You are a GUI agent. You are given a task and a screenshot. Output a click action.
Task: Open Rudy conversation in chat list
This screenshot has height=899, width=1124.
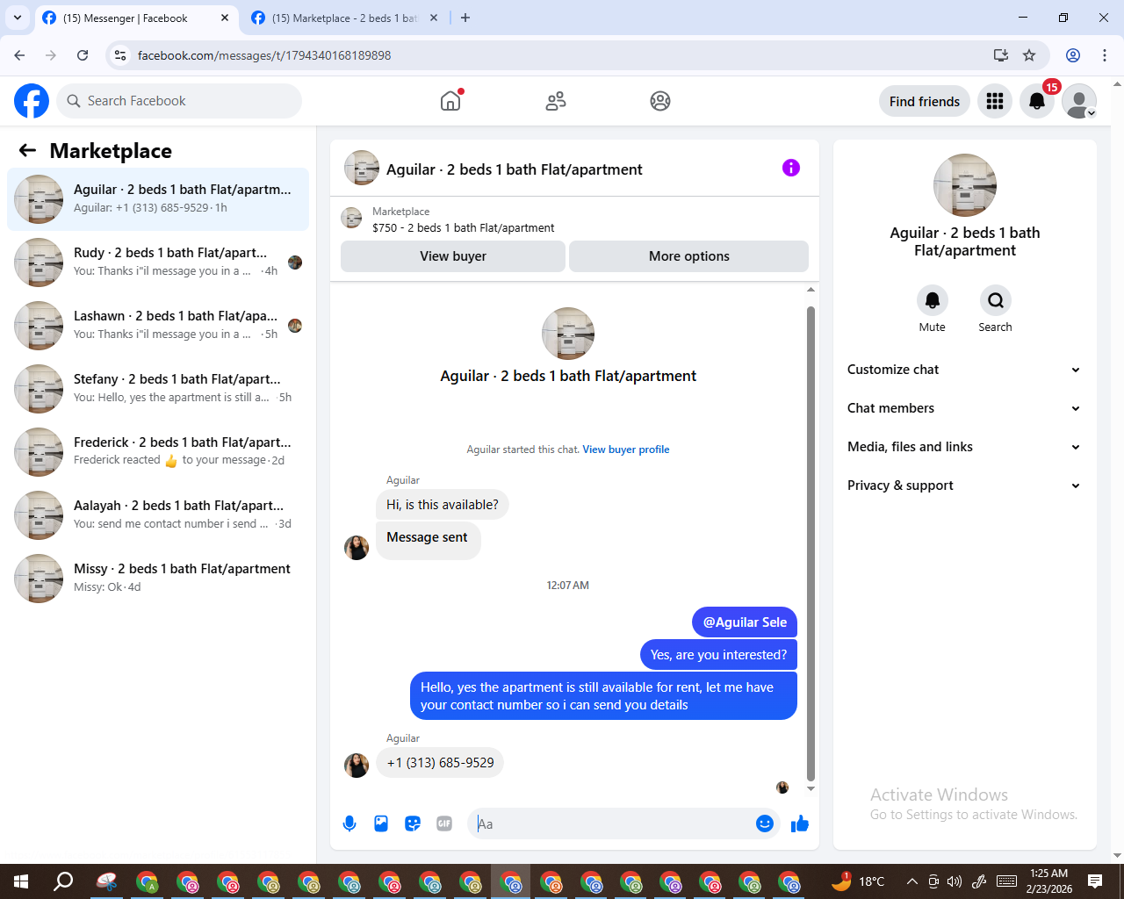pyautogui.click(x=158, y=263)
